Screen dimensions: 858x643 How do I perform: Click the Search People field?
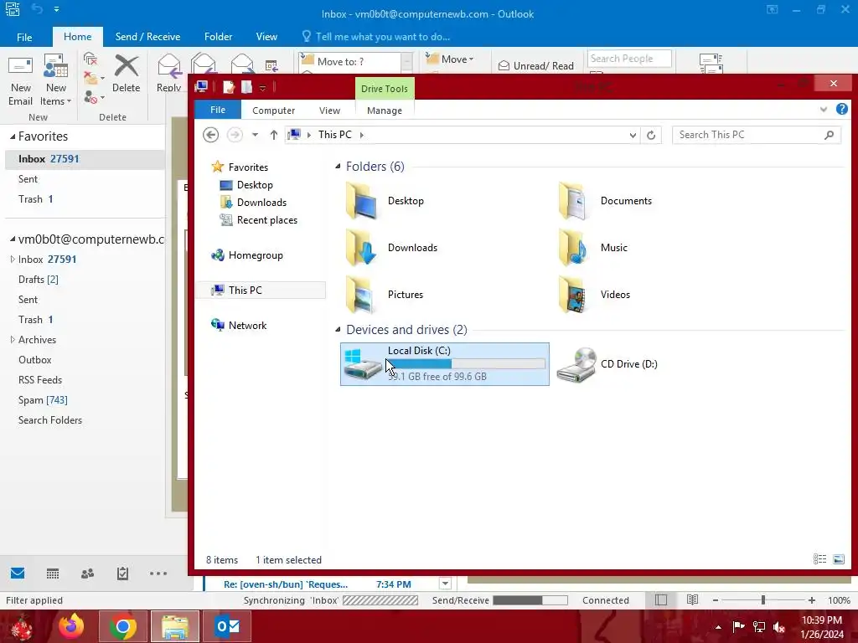point(629,59)
